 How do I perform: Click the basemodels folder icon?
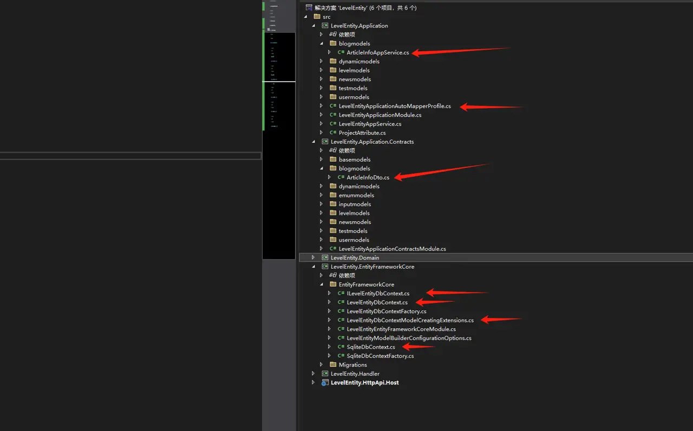pos(333,160)
